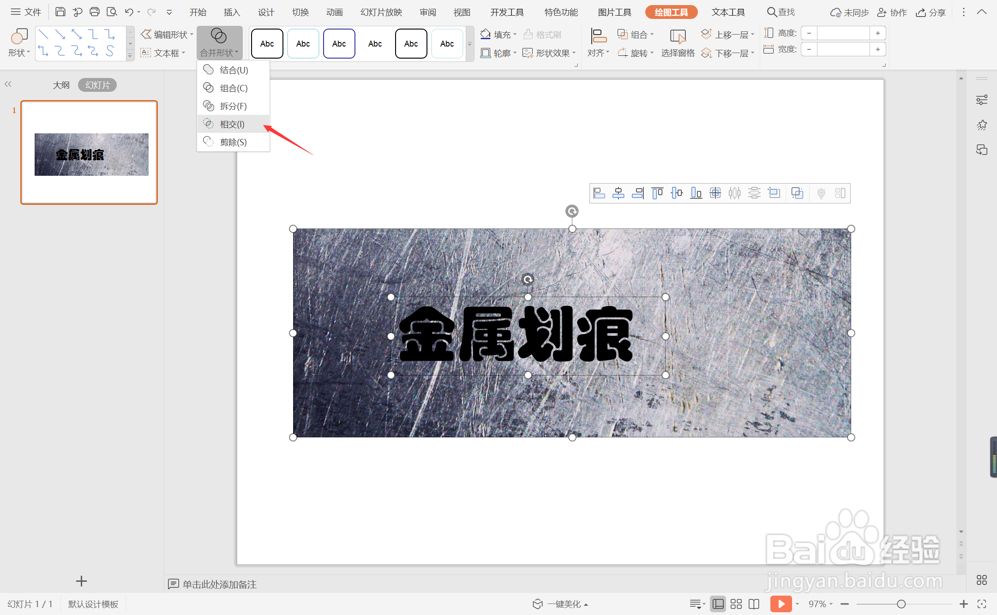Click 一键美化 one-click beautify
This screenshot has width=997, height=615.
pyautogui.click(x=560, y=604)
